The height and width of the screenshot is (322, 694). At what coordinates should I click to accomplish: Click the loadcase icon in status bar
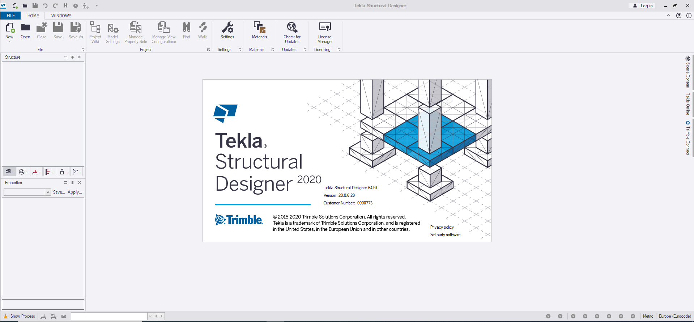[x=43, y=316]
